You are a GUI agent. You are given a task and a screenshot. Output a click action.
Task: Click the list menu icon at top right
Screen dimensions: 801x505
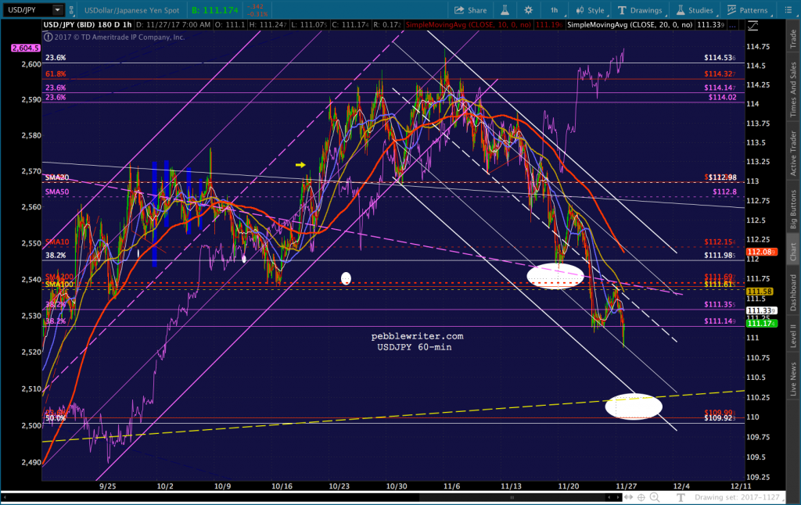(x=788, y=10)
